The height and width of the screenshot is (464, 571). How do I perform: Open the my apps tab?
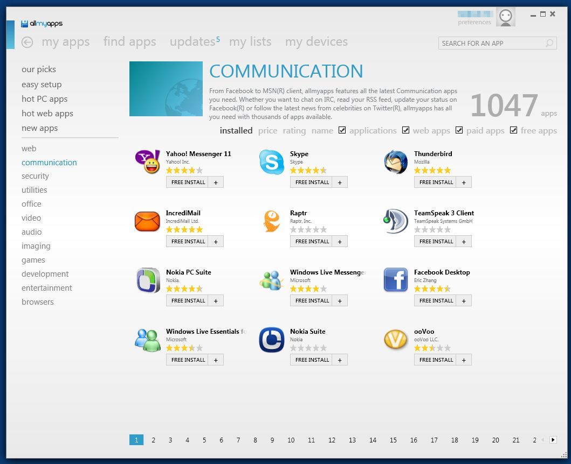[x=66, y=42]
